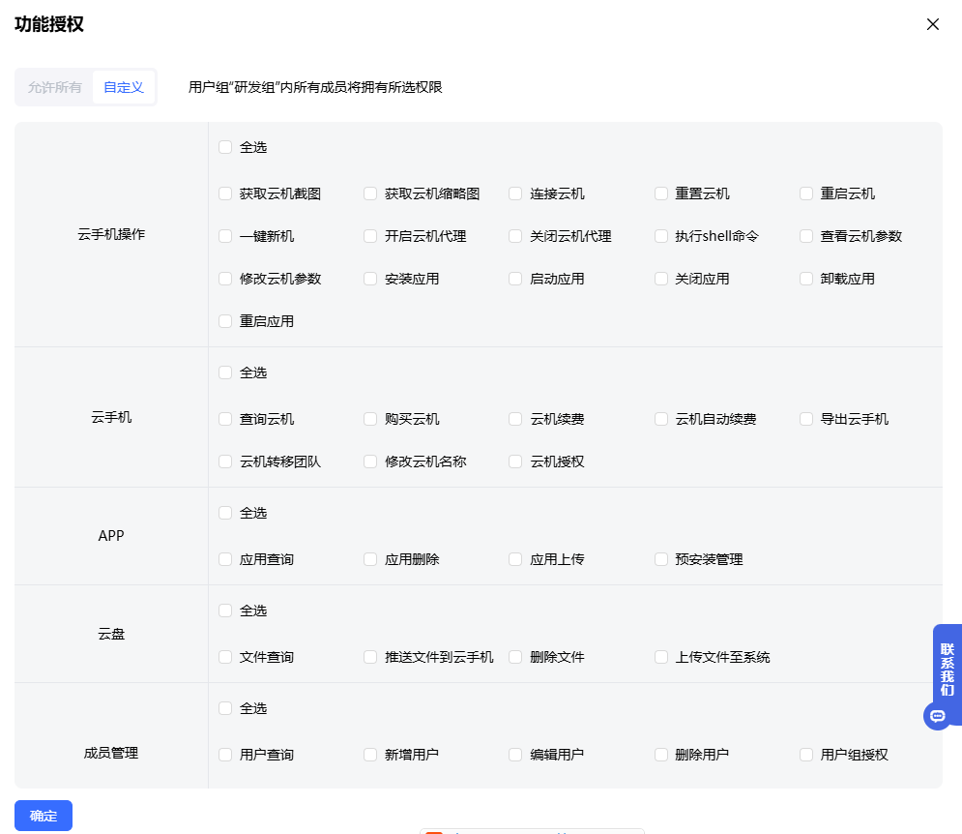Viewport: 962px width, 834px height.
Task: Open the 联系我们 side widget
Action: (947, 670)
